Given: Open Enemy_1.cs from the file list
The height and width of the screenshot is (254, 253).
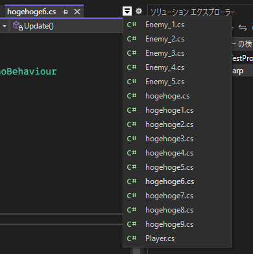Looking at the screenshot, I should click(177, 25).
